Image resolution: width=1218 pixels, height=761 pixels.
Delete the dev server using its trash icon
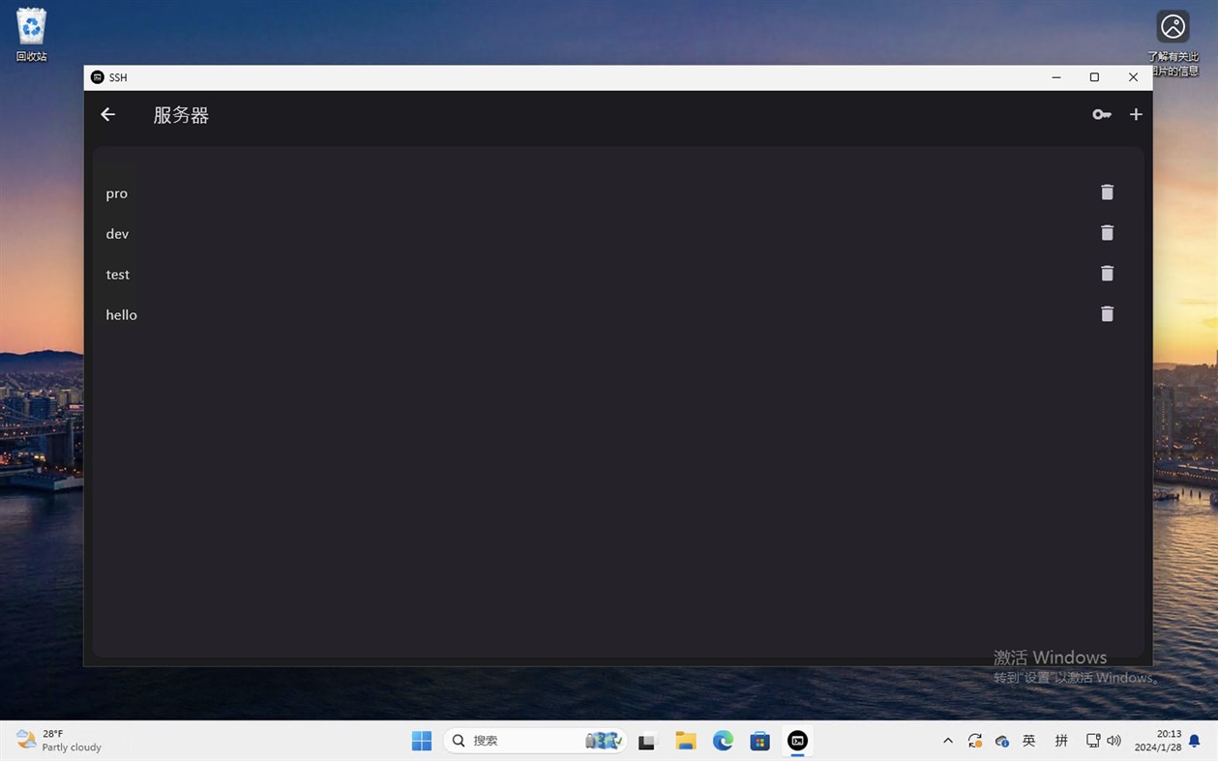pos(1107,233)
